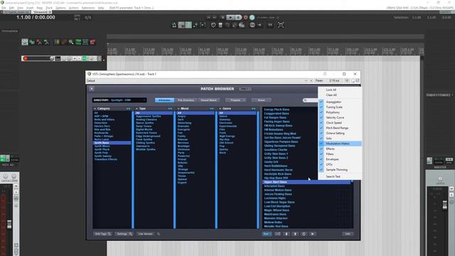
Task: Click the magnifier icon in the patch search field
Action: pyautogui.click(x=305, y=100)
